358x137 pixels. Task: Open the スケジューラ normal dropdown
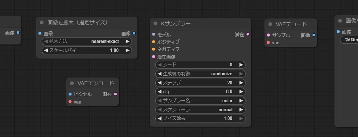(201, 109)
